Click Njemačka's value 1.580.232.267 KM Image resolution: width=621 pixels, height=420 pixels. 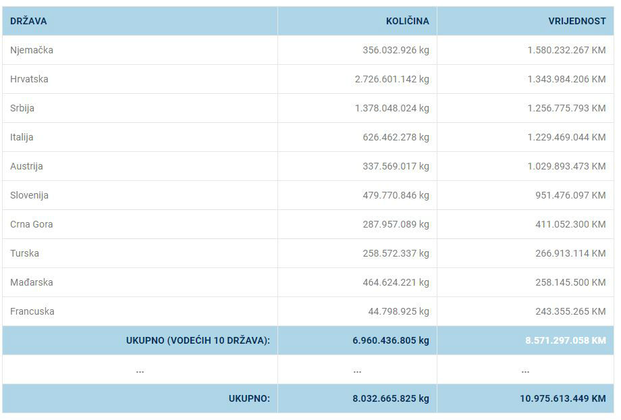click(566, 50)
